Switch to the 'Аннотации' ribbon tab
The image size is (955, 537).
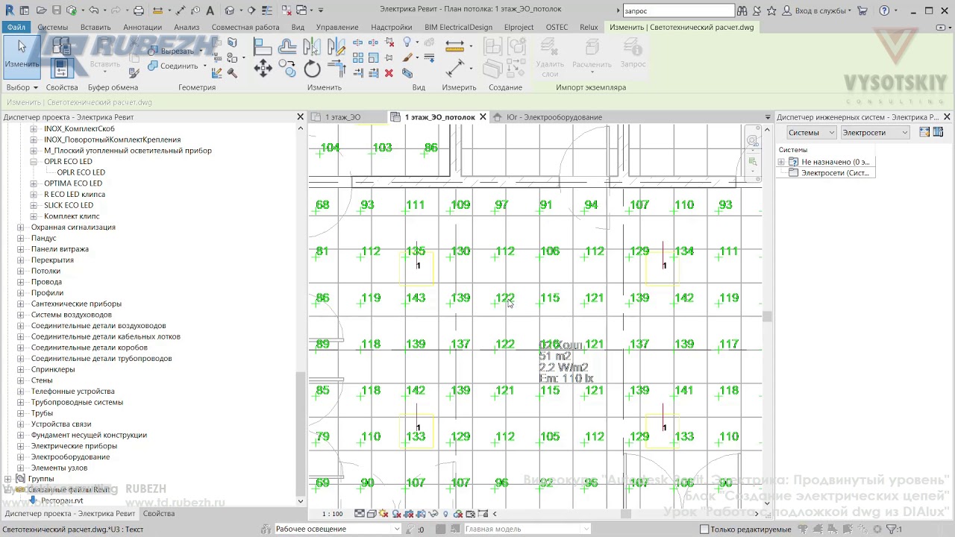[x=143, y=27]
